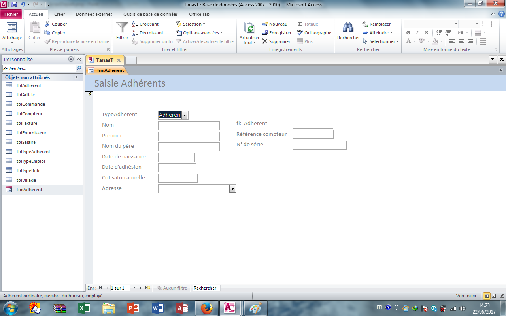Sort ascending with Croissant
This screenshot has width=506, height=316.
pos(145,24)
